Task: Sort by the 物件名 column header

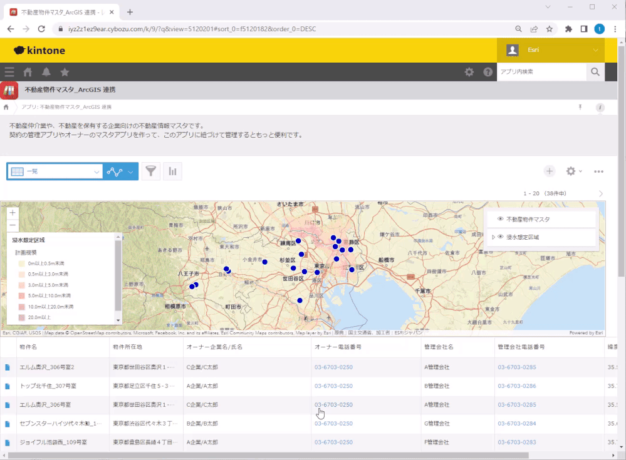Action: pyautogui.click(x=29, y=347)
